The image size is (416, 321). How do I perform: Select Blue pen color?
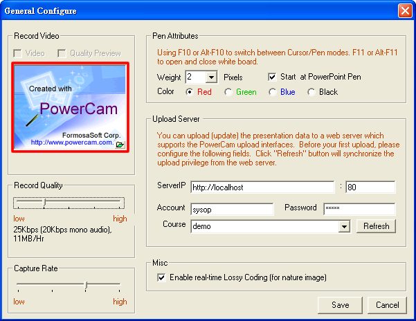273,92
